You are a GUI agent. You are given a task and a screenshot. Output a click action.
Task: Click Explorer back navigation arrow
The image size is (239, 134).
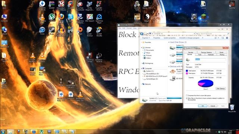(x=142, y=33)
